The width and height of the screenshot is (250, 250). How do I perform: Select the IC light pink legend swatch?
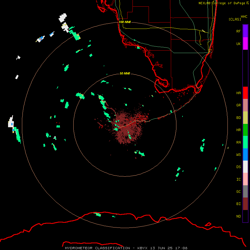(245, 179)
